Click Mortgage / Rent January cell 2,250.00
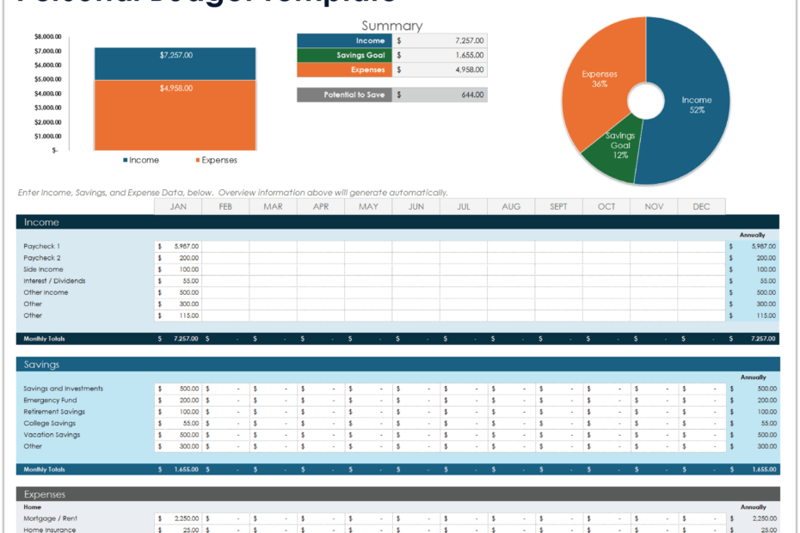800x533 pixels. 178,518
